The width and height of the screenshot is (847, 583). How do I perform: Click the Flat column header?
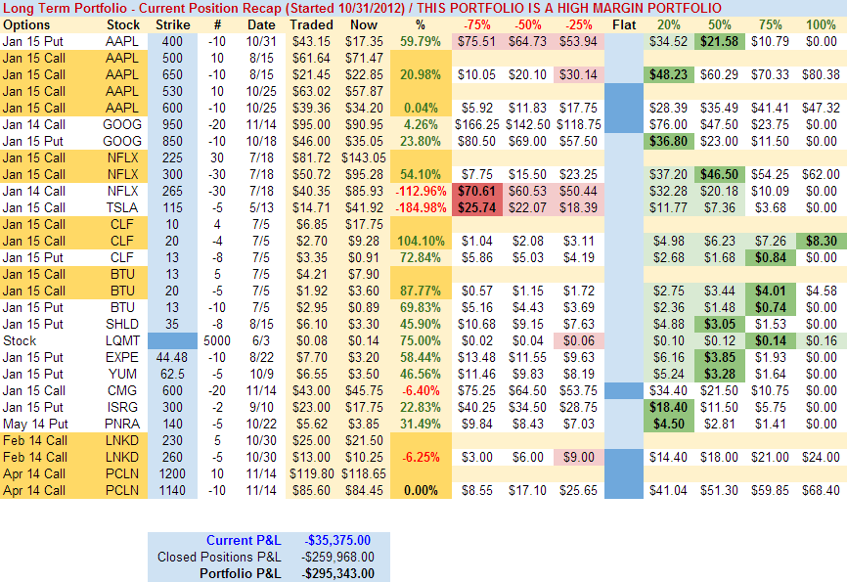[622, 24]
